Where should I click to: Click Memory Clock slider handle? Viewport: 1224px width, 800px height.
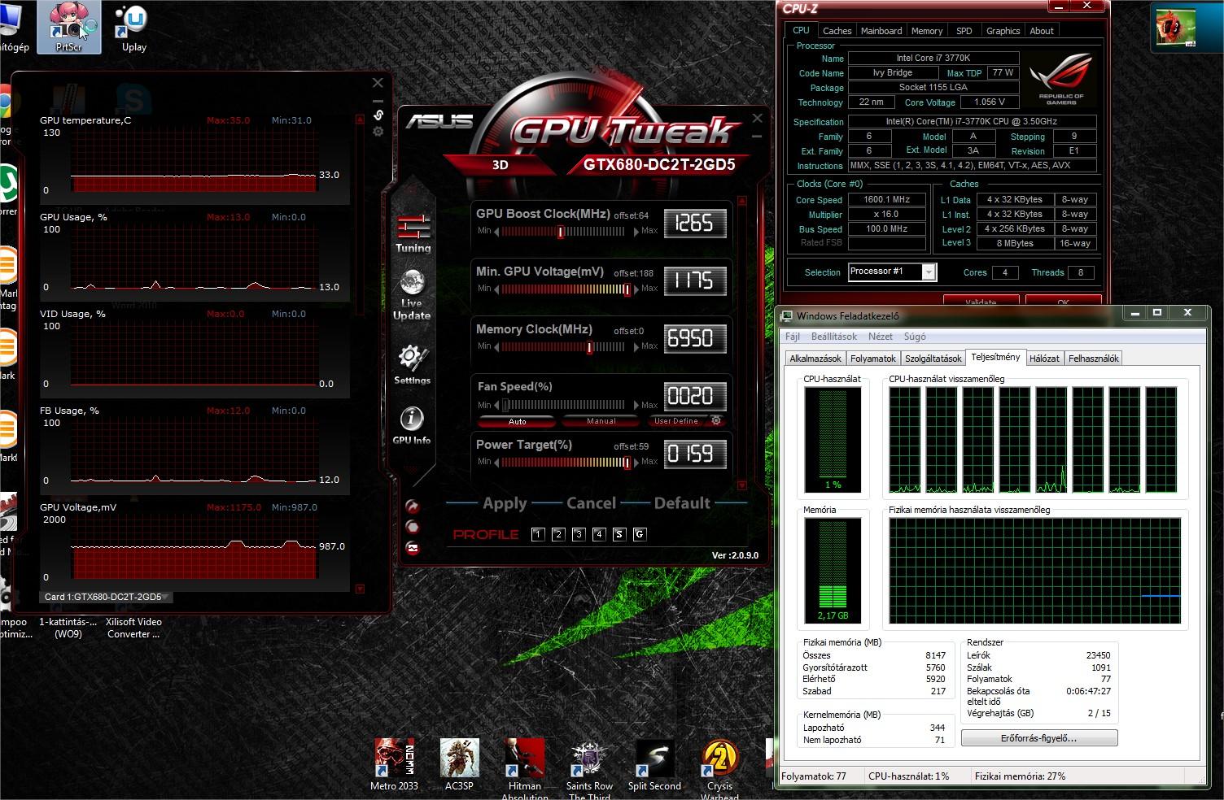589,347
